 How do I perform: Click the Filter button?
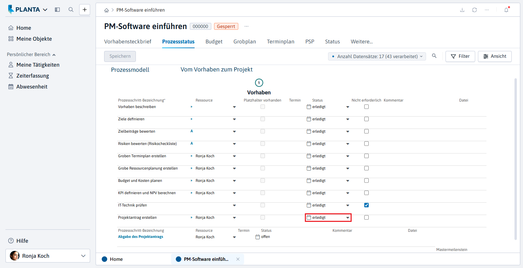[460, 56]
